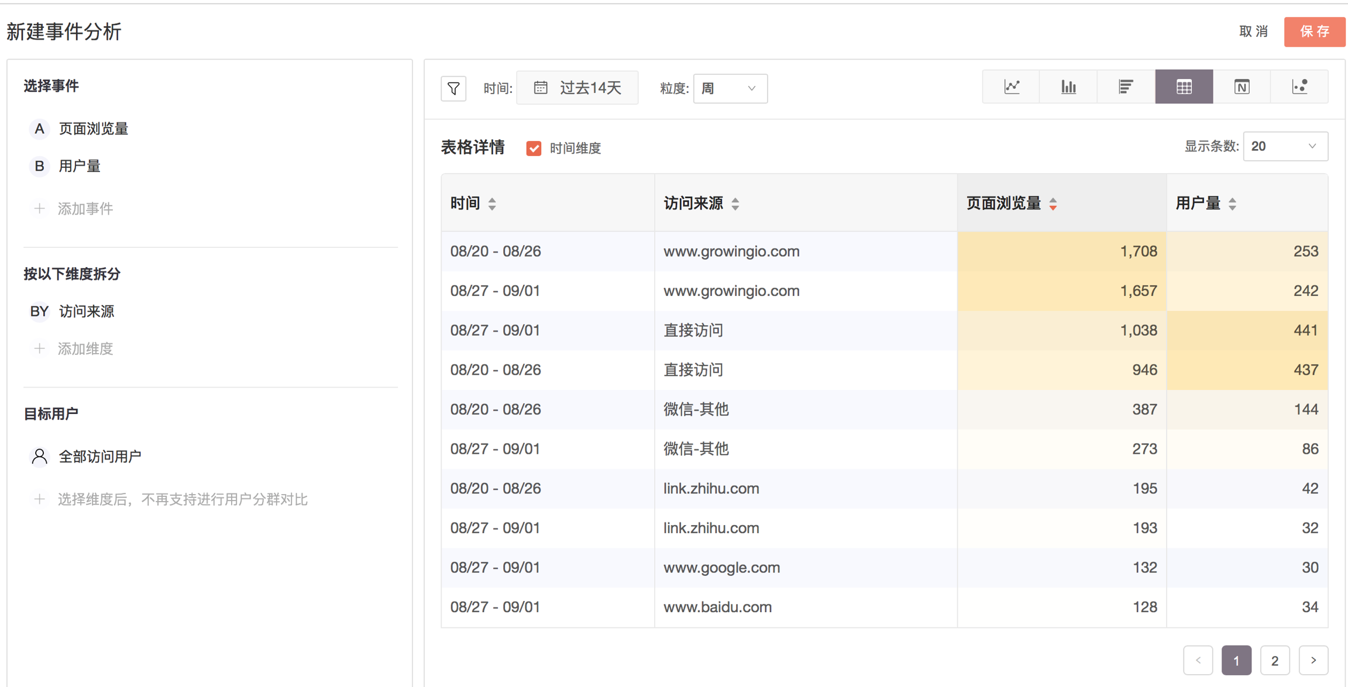The image size is (1348, 687).
Task: Switch to vertical bar chart view
Action: click(1068, 87)
